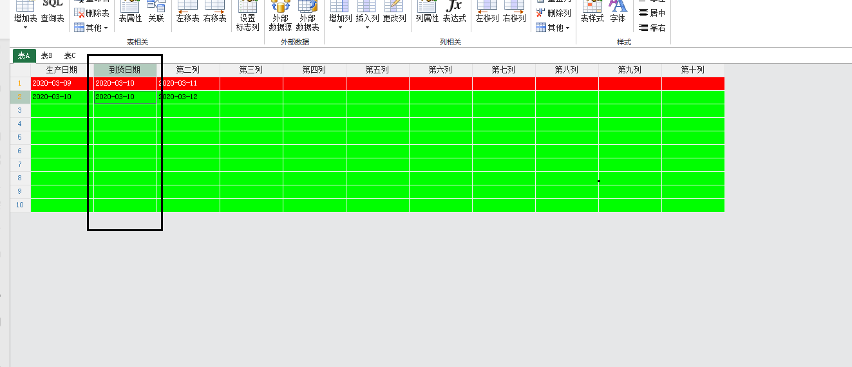This screenshot has width=852, height=367.
Task: Click the 查询表 SQL icon
Action: [52, 12]
